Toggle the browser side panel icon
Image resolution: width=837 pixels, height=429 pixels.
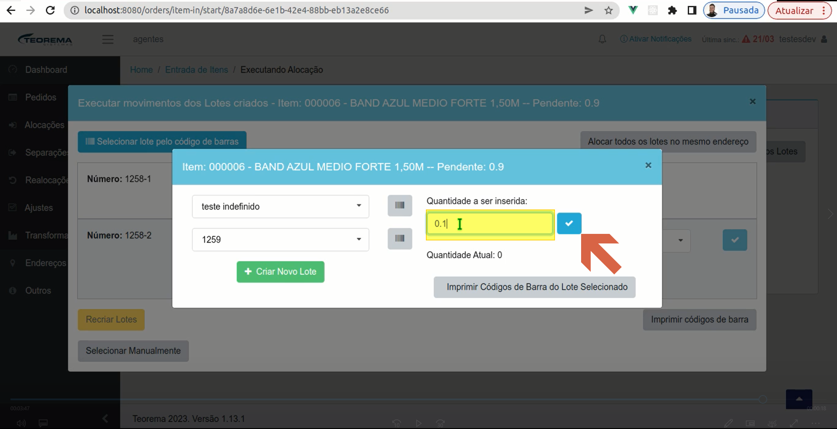692,10
